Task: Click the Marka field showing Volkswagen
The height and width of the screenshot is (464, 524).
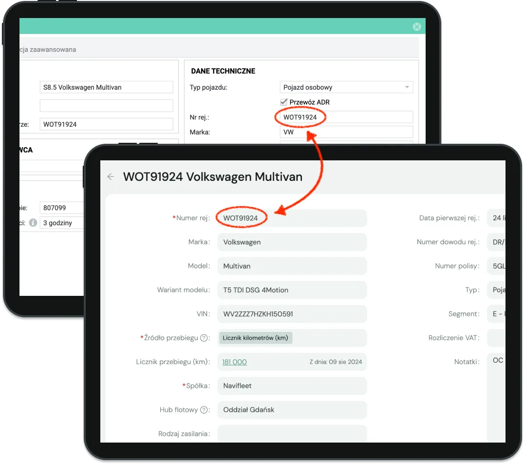Action: pos(292,242)
